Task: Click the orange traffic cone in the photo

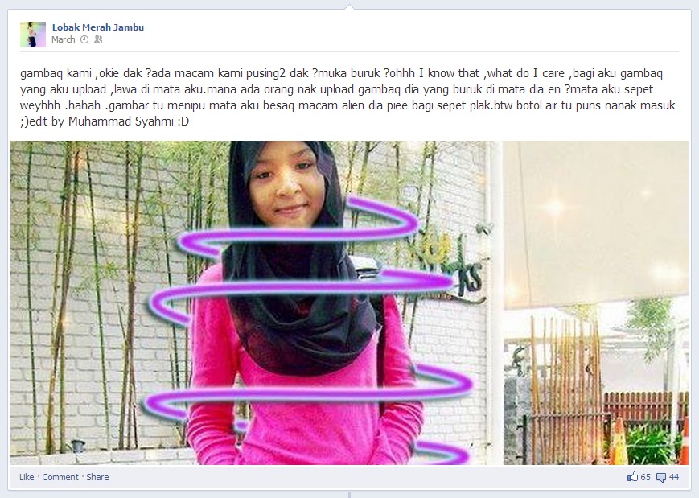Action: click(619, 442)
